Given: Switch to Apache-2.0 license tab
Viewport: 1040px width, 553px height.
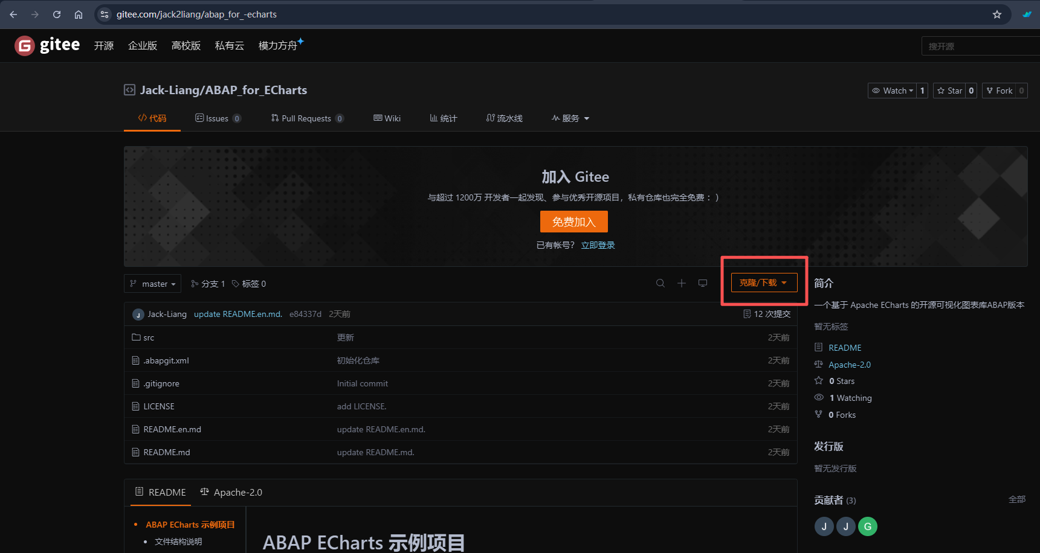Looking at the screenshot, I should pyautogui.click(x=231, y=492).
